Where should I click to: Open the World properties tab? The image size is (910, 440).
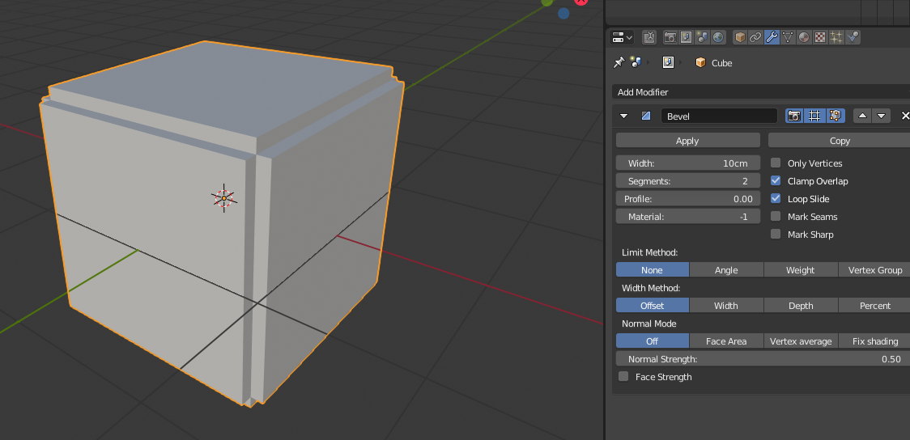coord(718,38)
